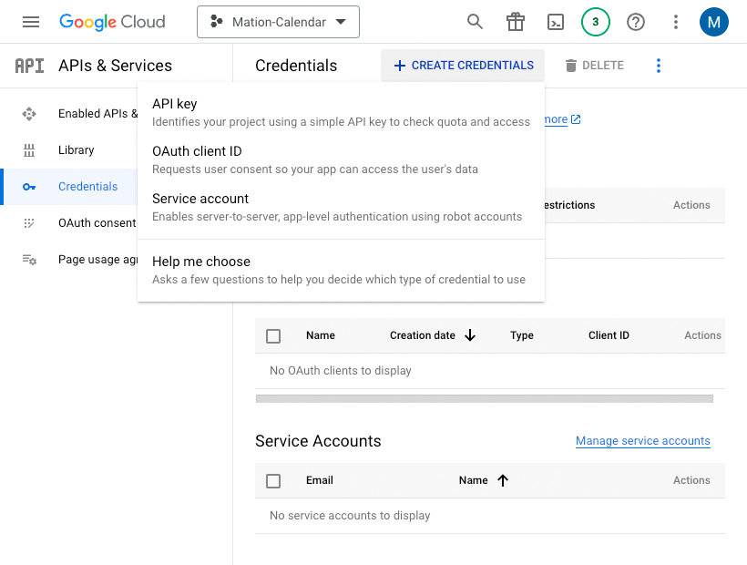Screen dimensions: 747x565
Task: Go to the Library page
Action: pos(77,150)
